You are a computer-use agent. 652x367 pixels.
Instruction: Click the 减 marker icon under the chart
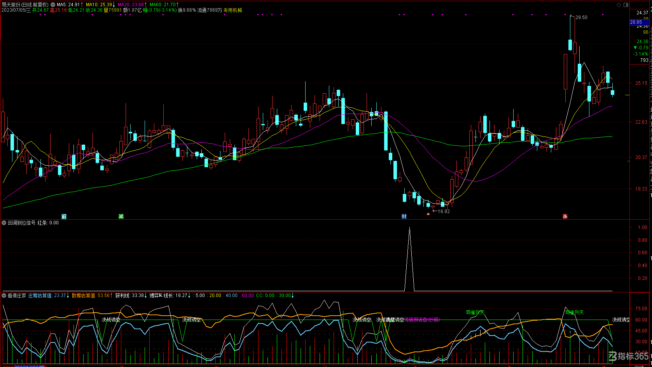click(x=121, y=216)
